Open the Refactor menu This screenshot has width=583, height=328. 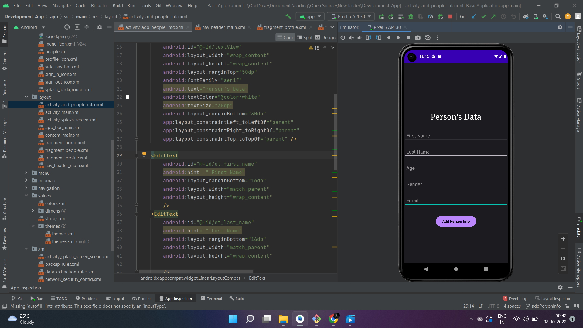[99, 5]
